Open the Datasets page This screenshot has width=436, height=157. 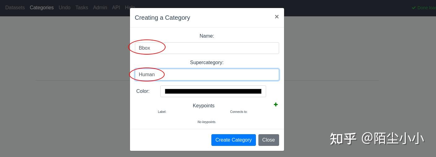click(x=15, y=7)
